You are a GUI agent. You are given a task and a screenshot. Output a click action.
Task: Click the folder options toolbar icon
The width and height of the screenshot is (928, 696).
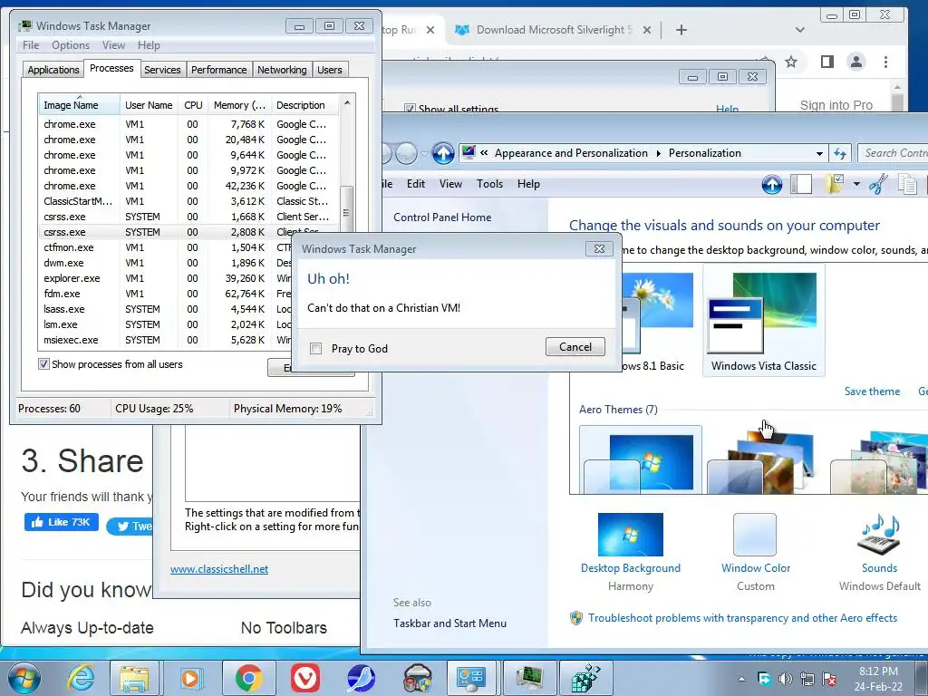tap(835, 184)
